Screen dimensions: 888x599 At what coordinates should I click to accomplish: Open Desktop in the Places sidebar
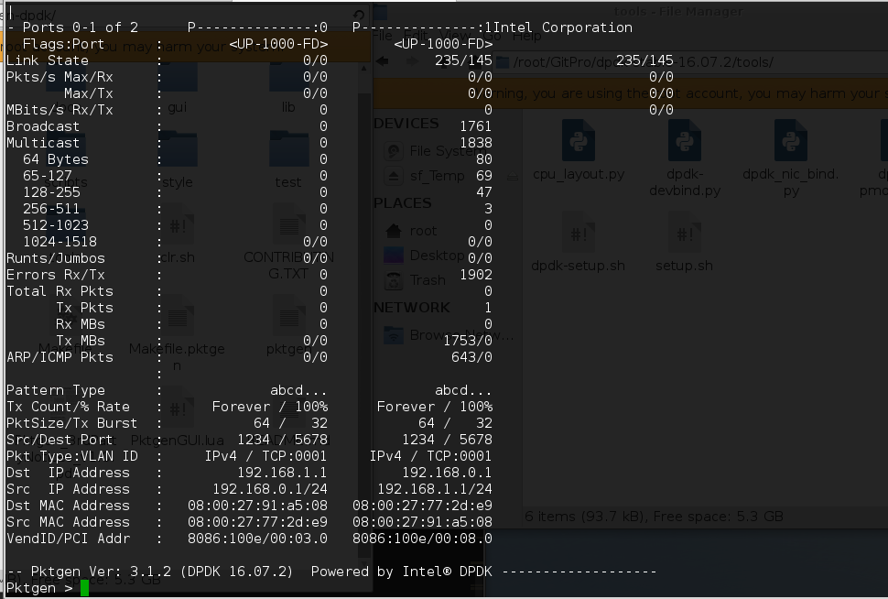point(436,256)
